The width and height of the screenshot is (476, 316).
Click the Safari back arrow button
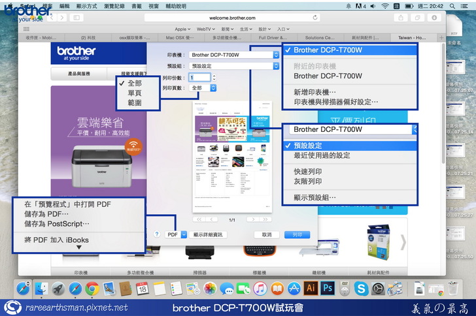pos(52,18)
